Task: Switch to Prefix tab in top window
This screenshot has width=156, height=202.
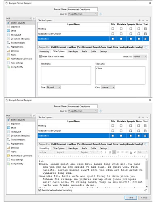Action: click(84, 52)
